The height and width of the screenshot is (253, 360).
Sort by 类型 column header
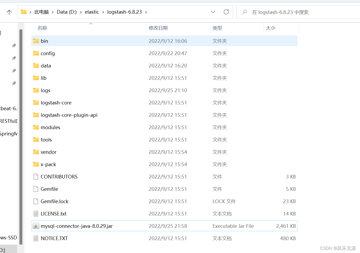click(217, 28)
